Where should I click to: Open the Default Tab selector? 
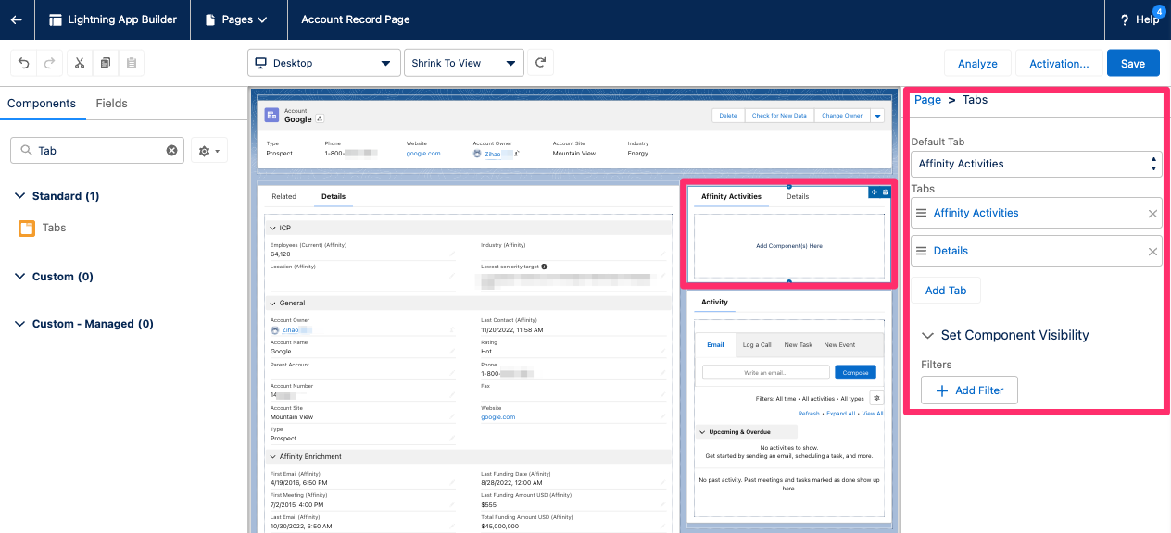pyautogui.click(x=1036, y=164)
